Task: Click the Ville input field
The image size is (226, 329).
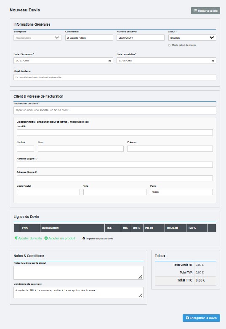Action: (115, 192)
